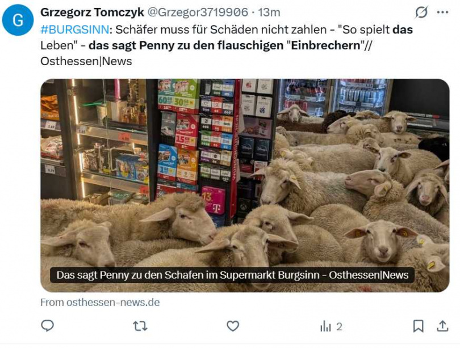Screen dimensions: 460x348
Task: Open the three-dot more options menu
Action: point(443,12)
